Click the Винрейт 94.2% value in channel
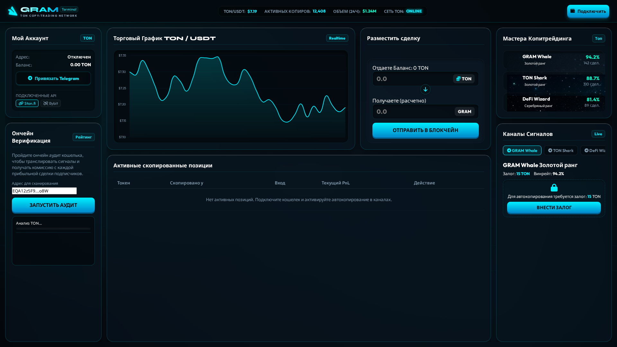 click(558, 173)
